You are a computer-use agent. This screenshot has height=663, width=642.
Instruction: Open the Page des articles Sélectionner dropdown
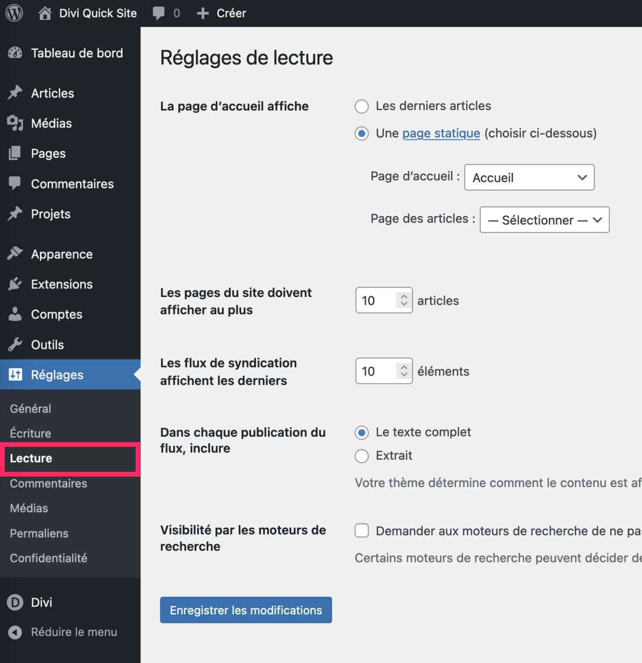(544, 220)
